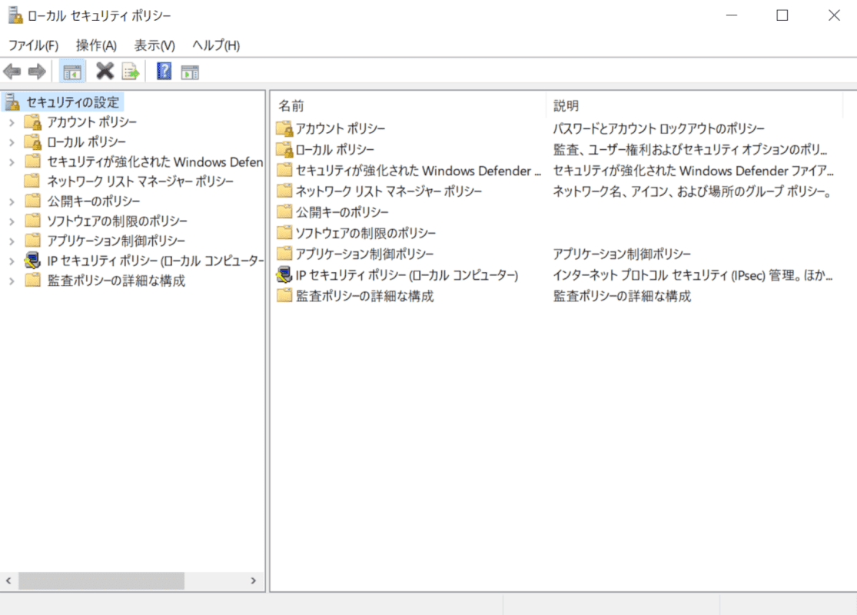Click the Forward arrow toolbar icon
The width and height of the screenshot is (857, 615).
37,71
